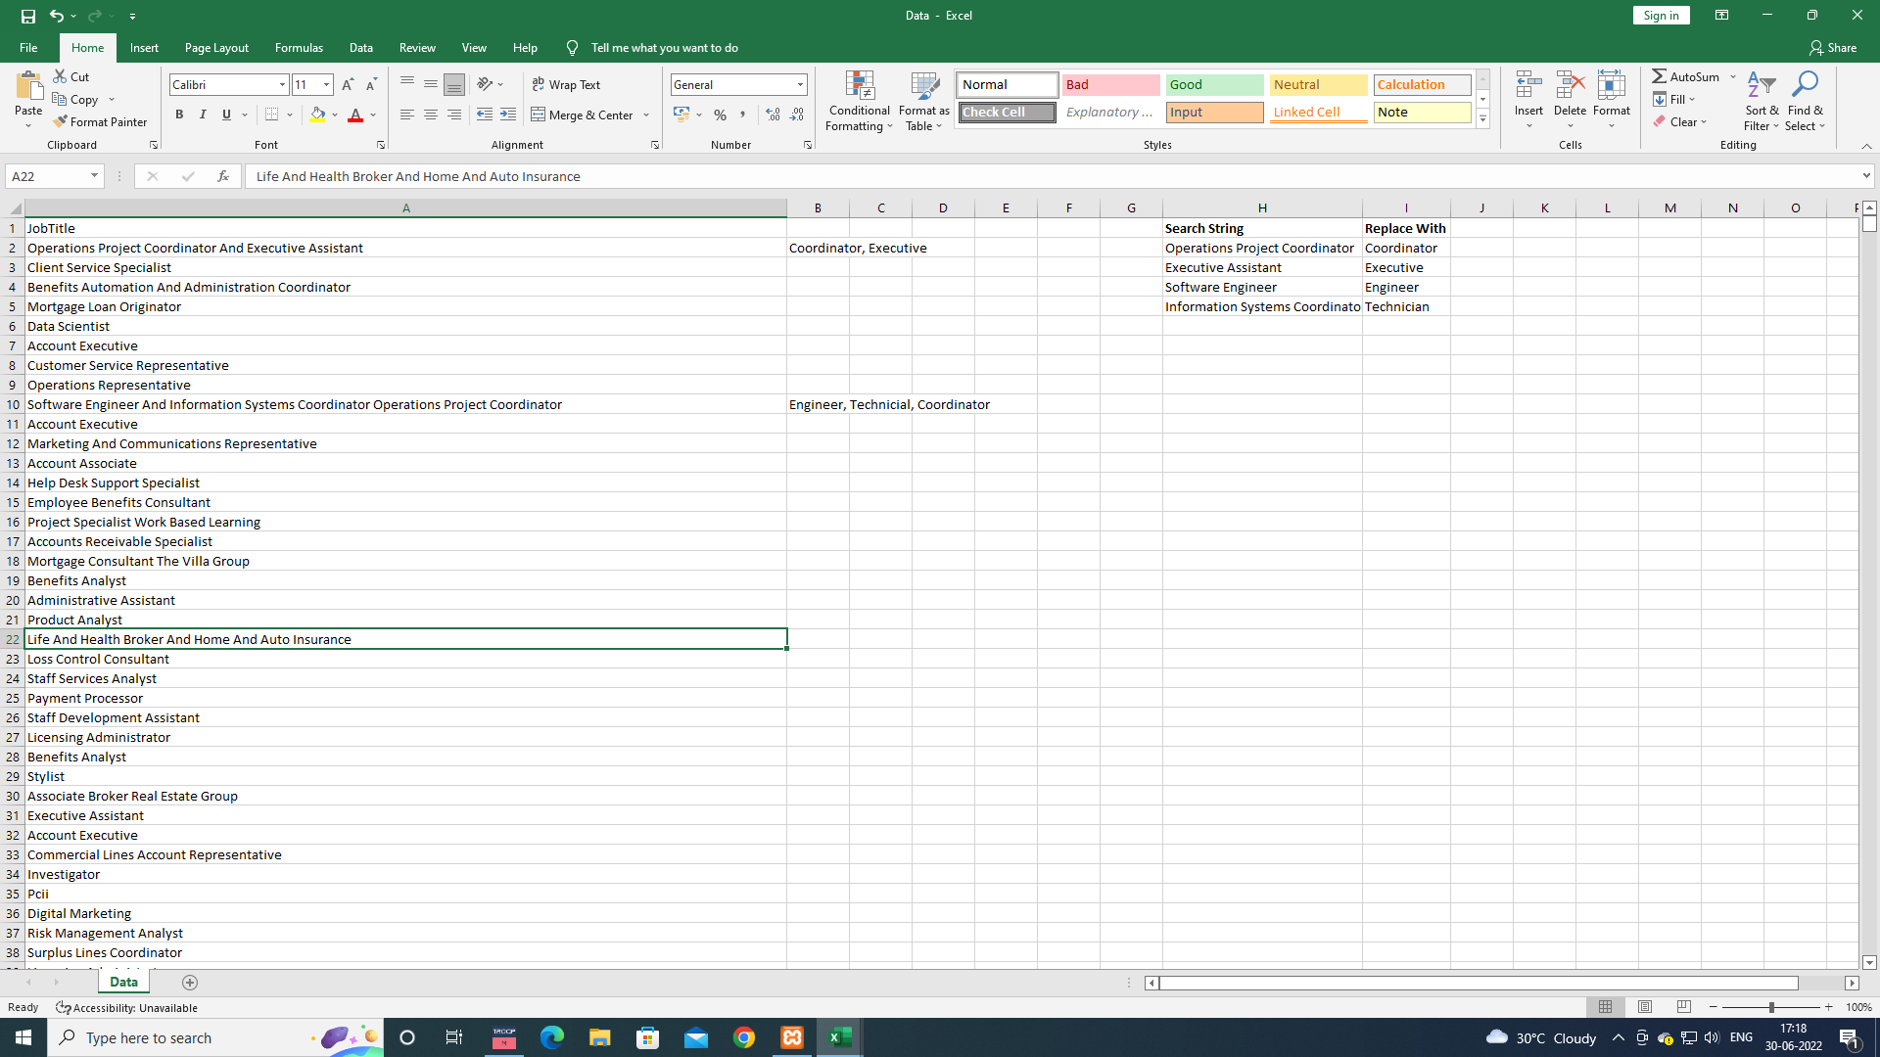Click the Percent Style icon
Image resolution: width=1880 pixels, height=1057 pixels.
tap(720, 115)
